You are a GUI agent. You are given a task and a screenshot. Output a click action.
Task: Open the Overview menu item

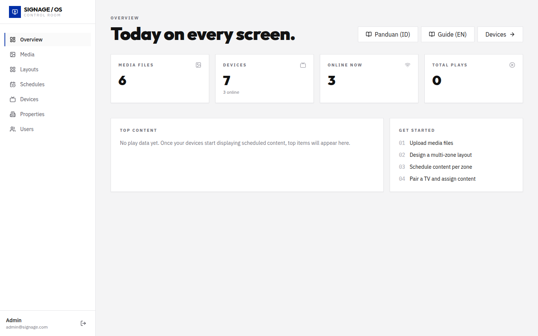click(x=47, y=40)
